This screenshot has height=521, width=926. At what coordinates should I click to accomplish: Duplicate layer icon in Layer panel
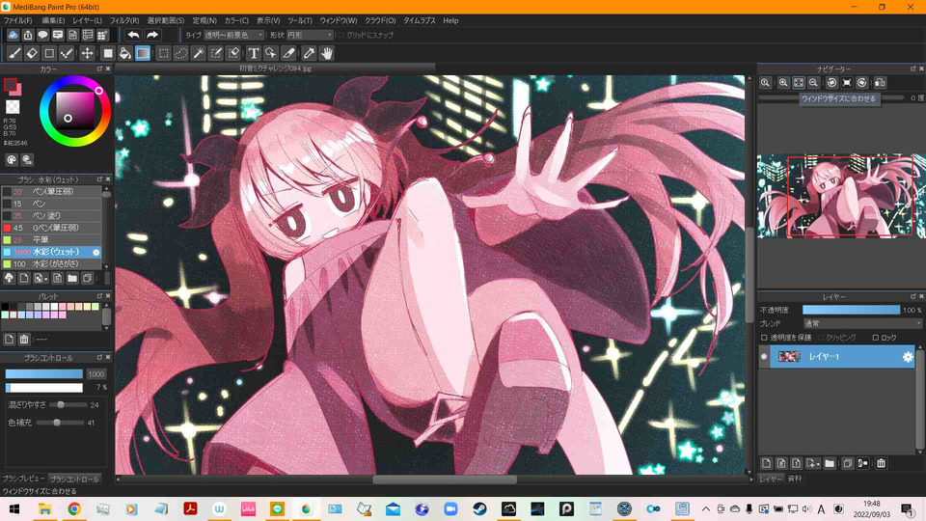pos(848,463)
